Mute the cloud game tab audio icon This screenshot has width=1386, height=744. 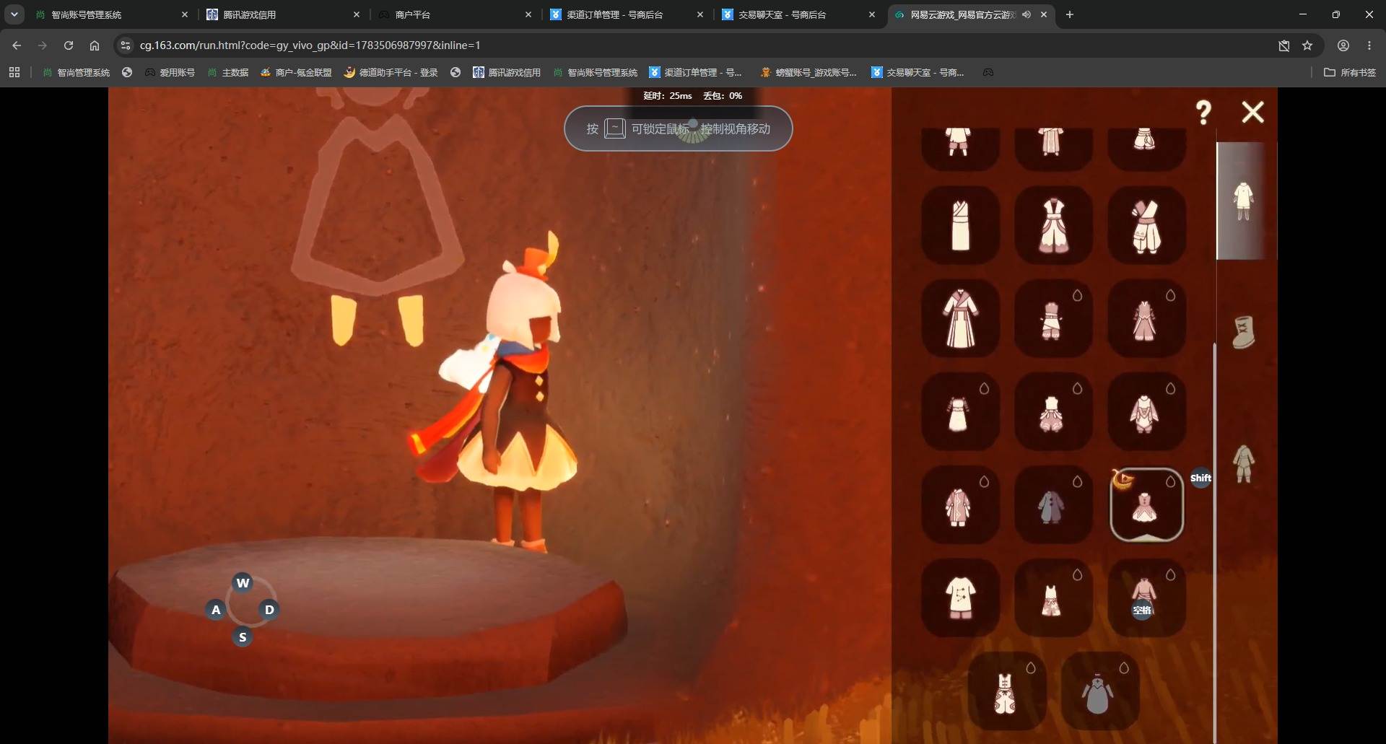[x=1027, y=14]
